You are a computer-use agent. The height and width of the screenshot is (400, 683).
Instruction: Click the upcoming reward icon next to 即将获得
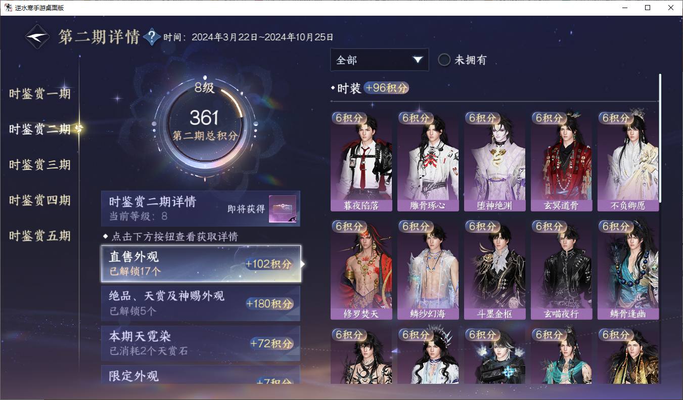pyautogui.click(x=283, y=209)
